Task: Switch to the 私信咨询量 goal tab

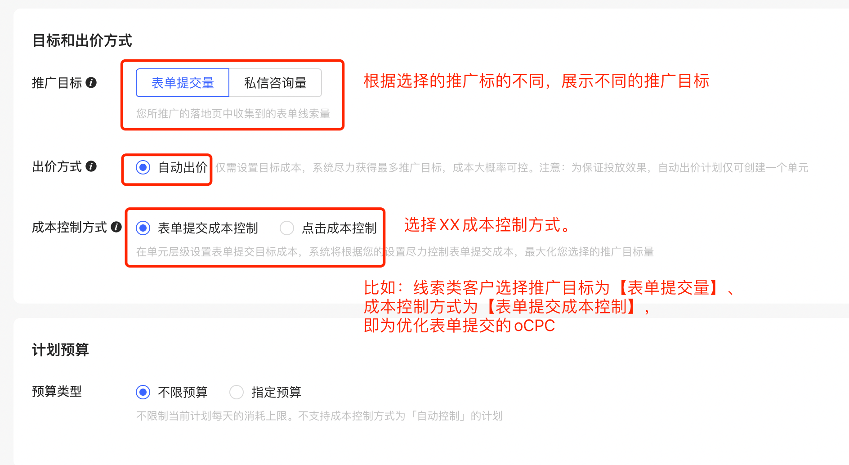Action: coord(275,83)
